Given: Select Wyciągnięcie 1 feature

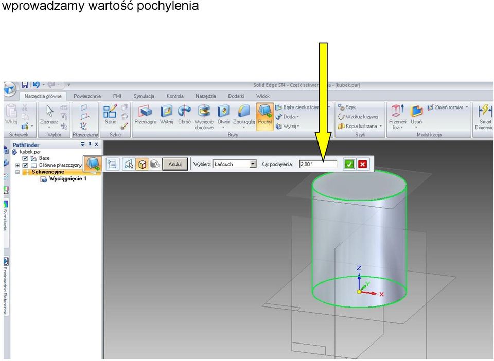Looking at the screenshot, I should (67, 179).
